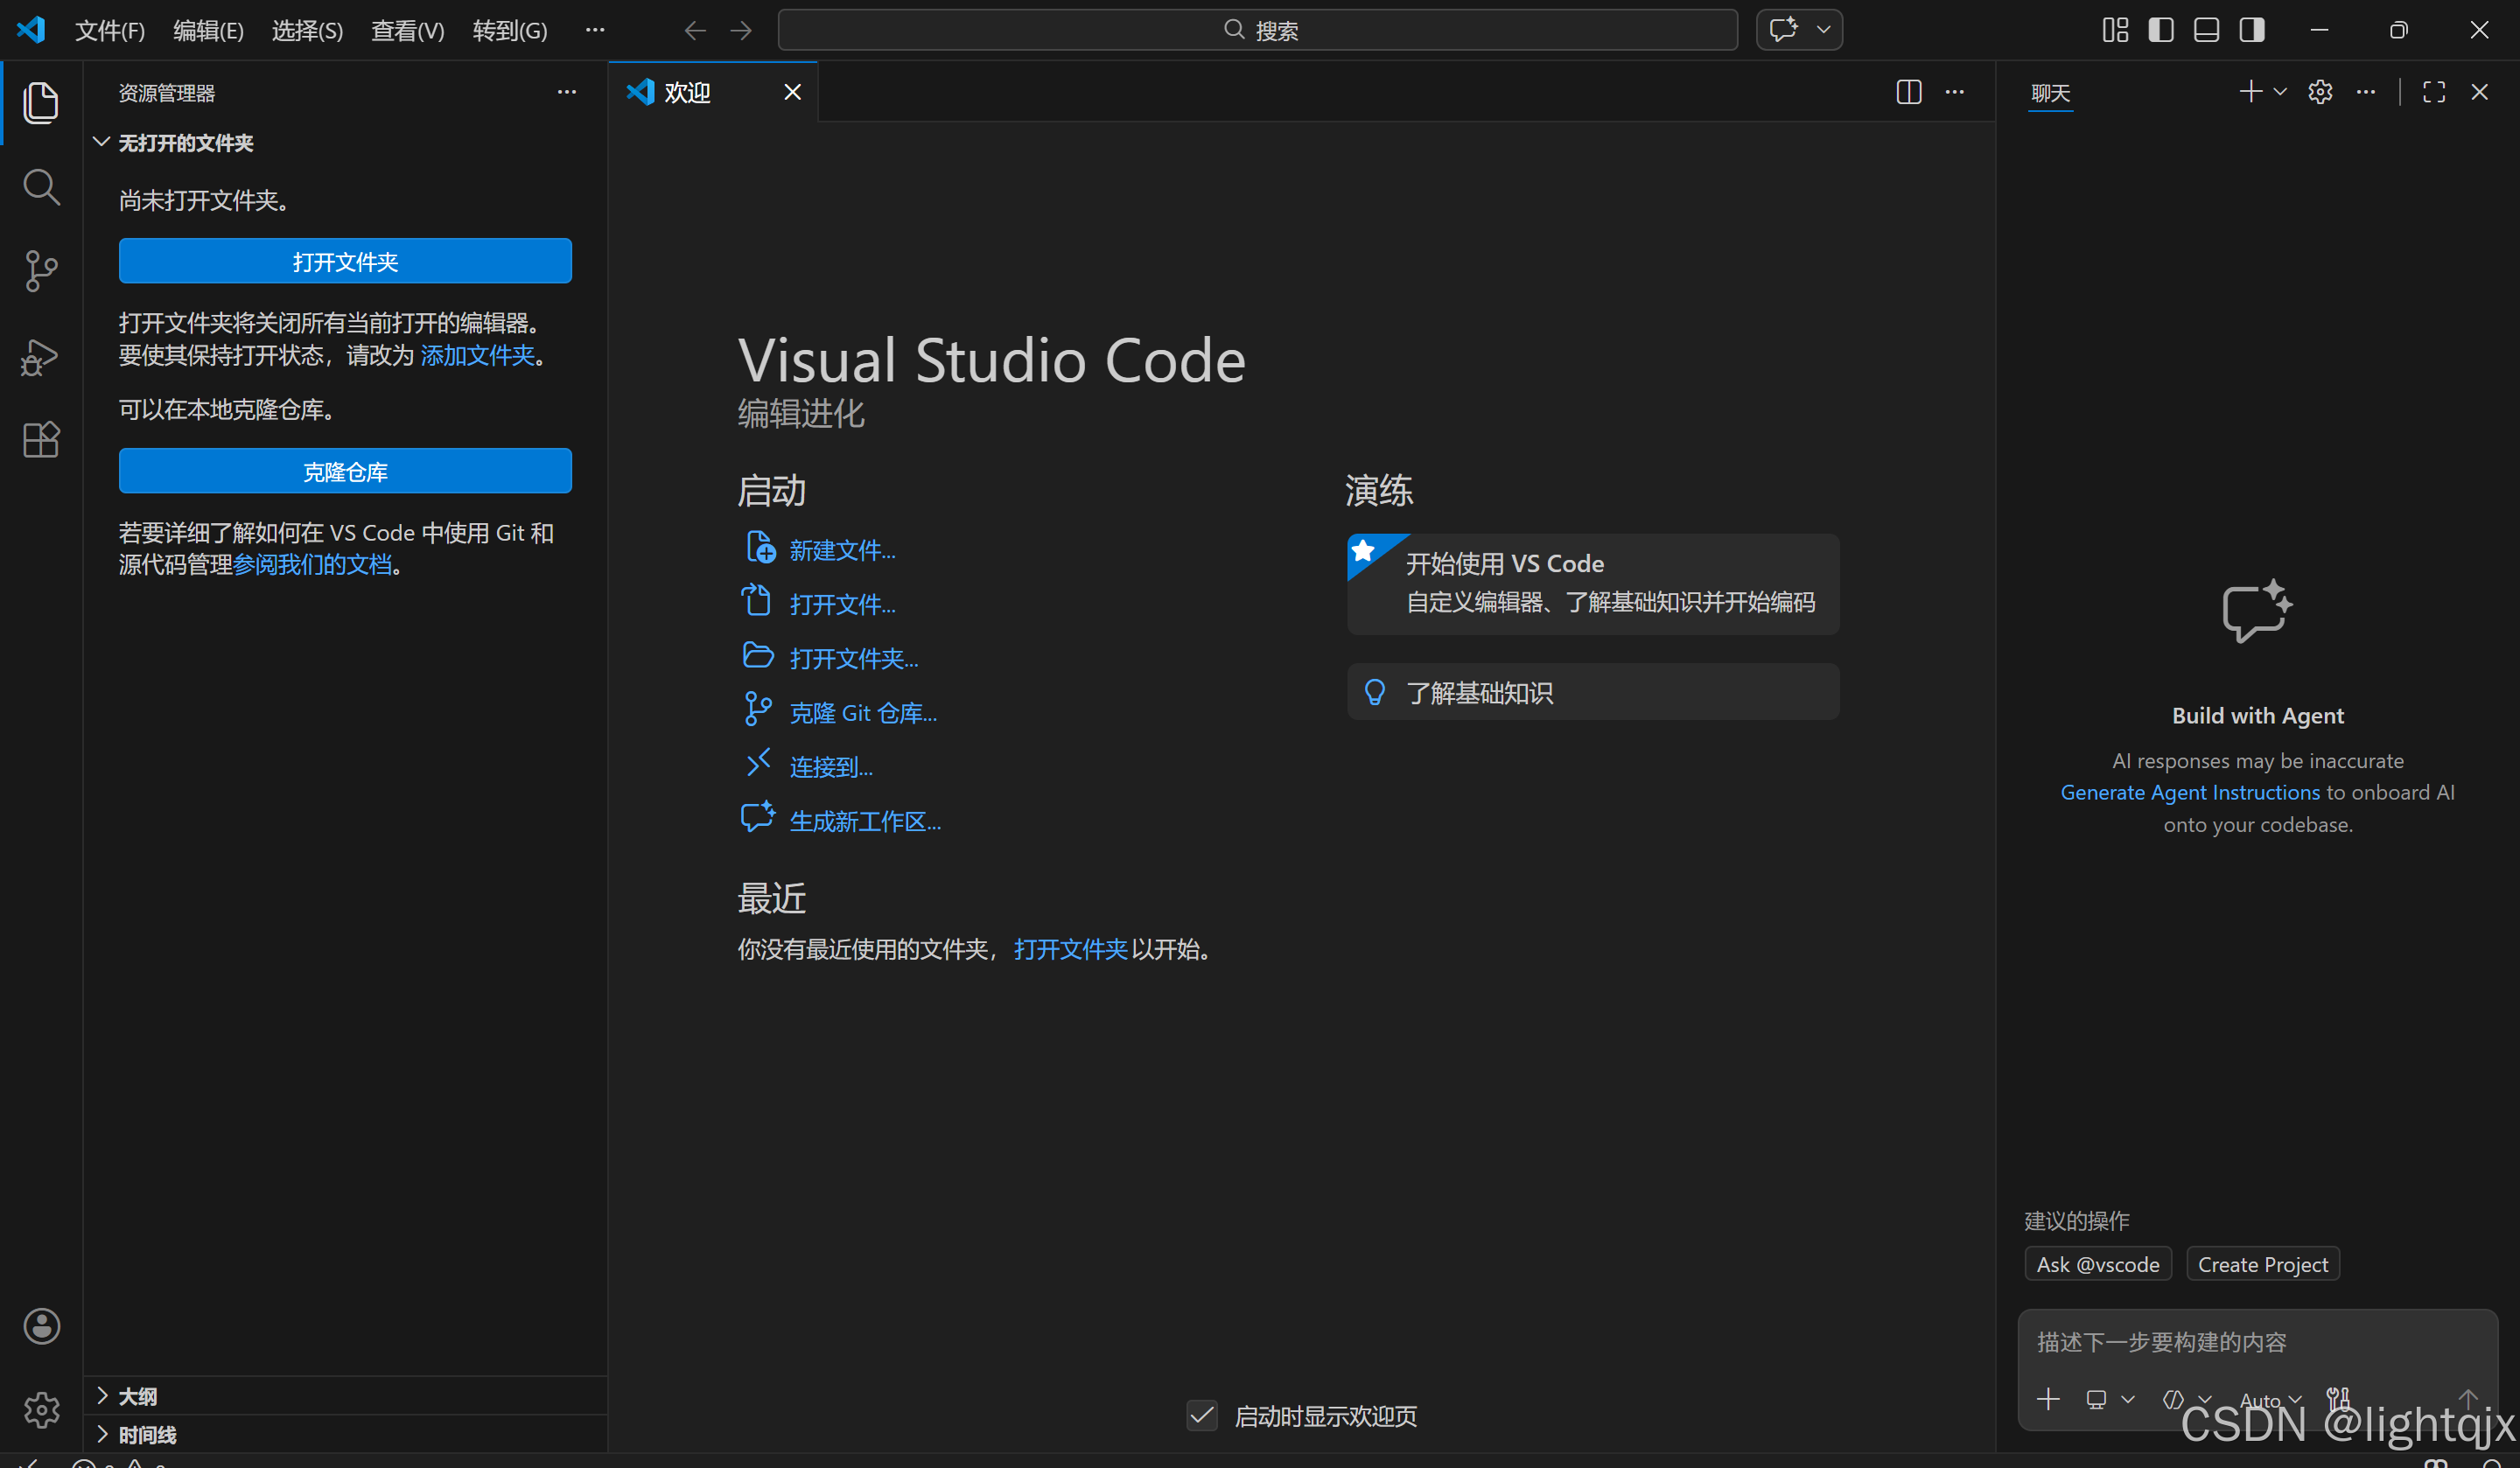The width and height of the screenshot is (2520, 1468).
Task: Click the blue 克隆仓库 button
Action: 345,471
